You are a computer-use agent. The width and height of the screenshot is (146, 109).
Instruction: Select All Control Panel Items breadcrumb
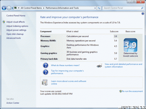(x=31, y=8)
